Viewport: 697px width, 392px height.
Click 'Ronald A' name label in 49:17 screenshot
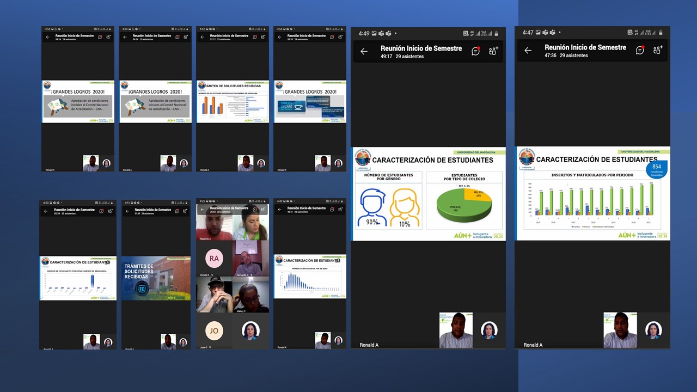click(369, 345)
